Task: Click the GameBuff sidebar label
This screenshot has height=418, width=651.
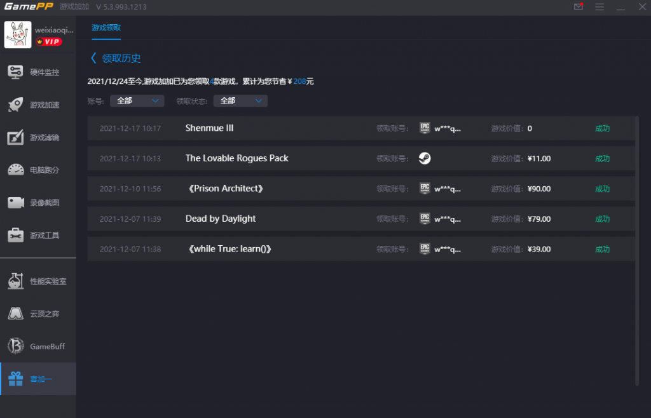Action: [x=47, y=346]
